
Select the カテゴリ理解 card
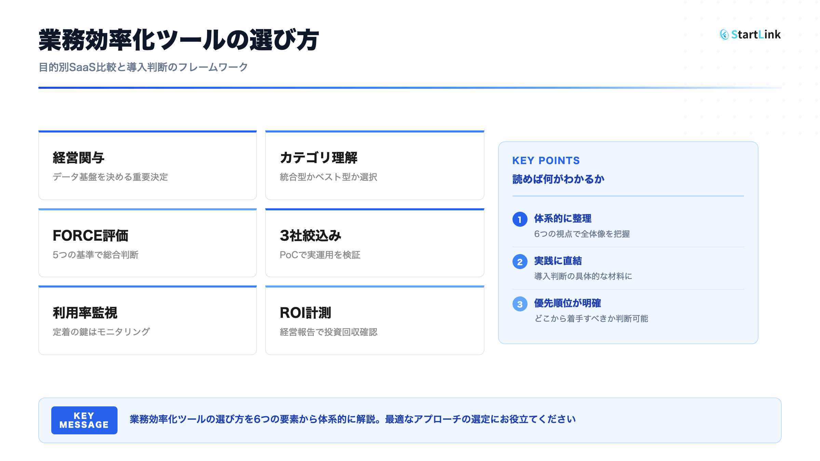(374, 166)
